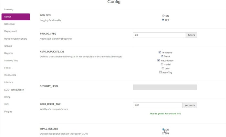226x137 pixels.
Task: Click the LOCK_REUSE_TIME seconds field
Action: pos(158,105)
